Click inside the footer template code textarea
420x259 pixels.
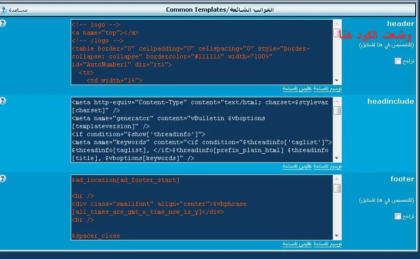click(202, 207)
